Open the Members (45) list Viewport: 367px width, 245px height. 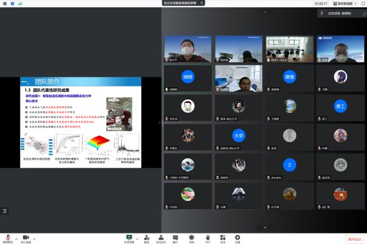[161, 239]
